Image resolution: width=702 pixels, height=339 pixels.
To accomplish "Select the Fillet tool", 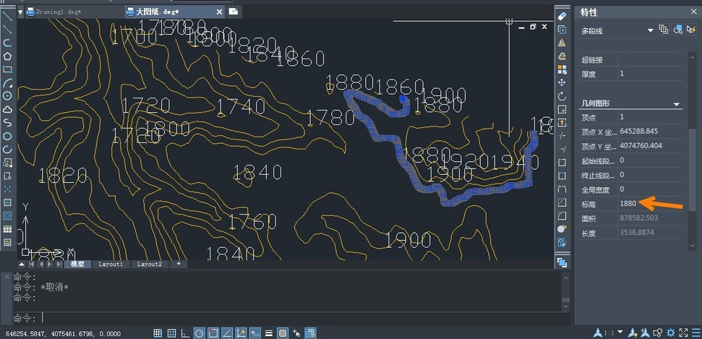I will click(x=562, y=216).
